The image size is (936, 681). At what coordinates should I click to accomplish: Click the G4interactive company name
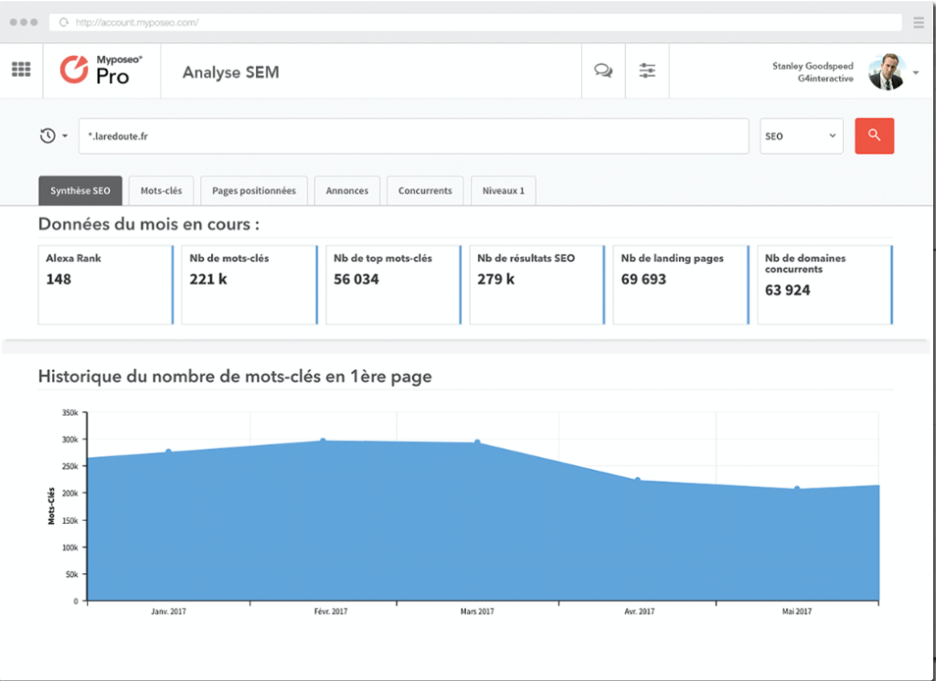point(825,79)
